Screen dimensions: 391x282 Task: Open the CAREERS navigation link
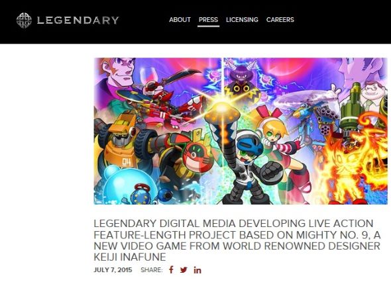280,20
